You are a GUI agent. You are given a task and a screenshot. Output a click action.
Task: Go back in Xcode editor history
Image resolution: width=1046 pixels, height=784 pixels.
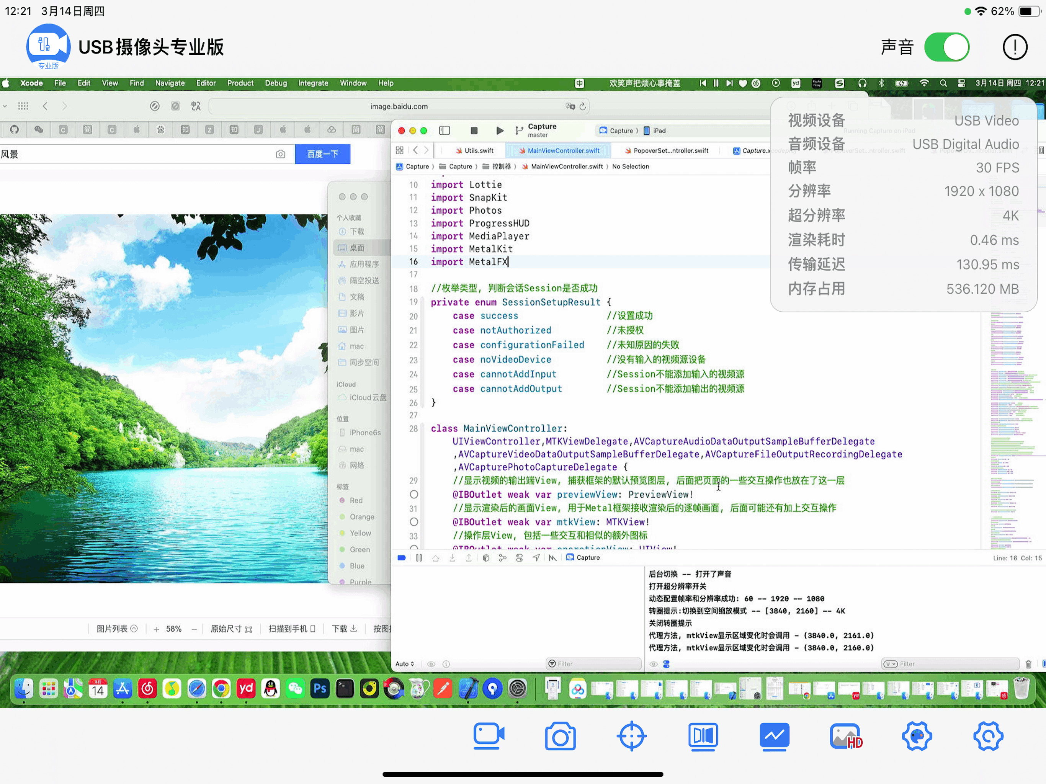click(x=415, y=150)
